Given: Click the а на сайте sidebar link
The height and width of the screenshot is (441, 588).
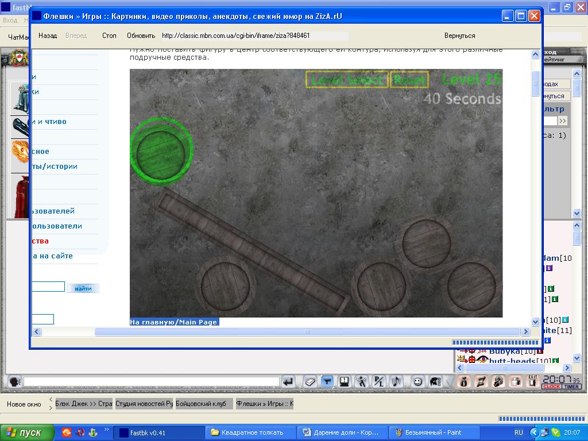Looking at the screenshot, I should click(x=52, y=256).
